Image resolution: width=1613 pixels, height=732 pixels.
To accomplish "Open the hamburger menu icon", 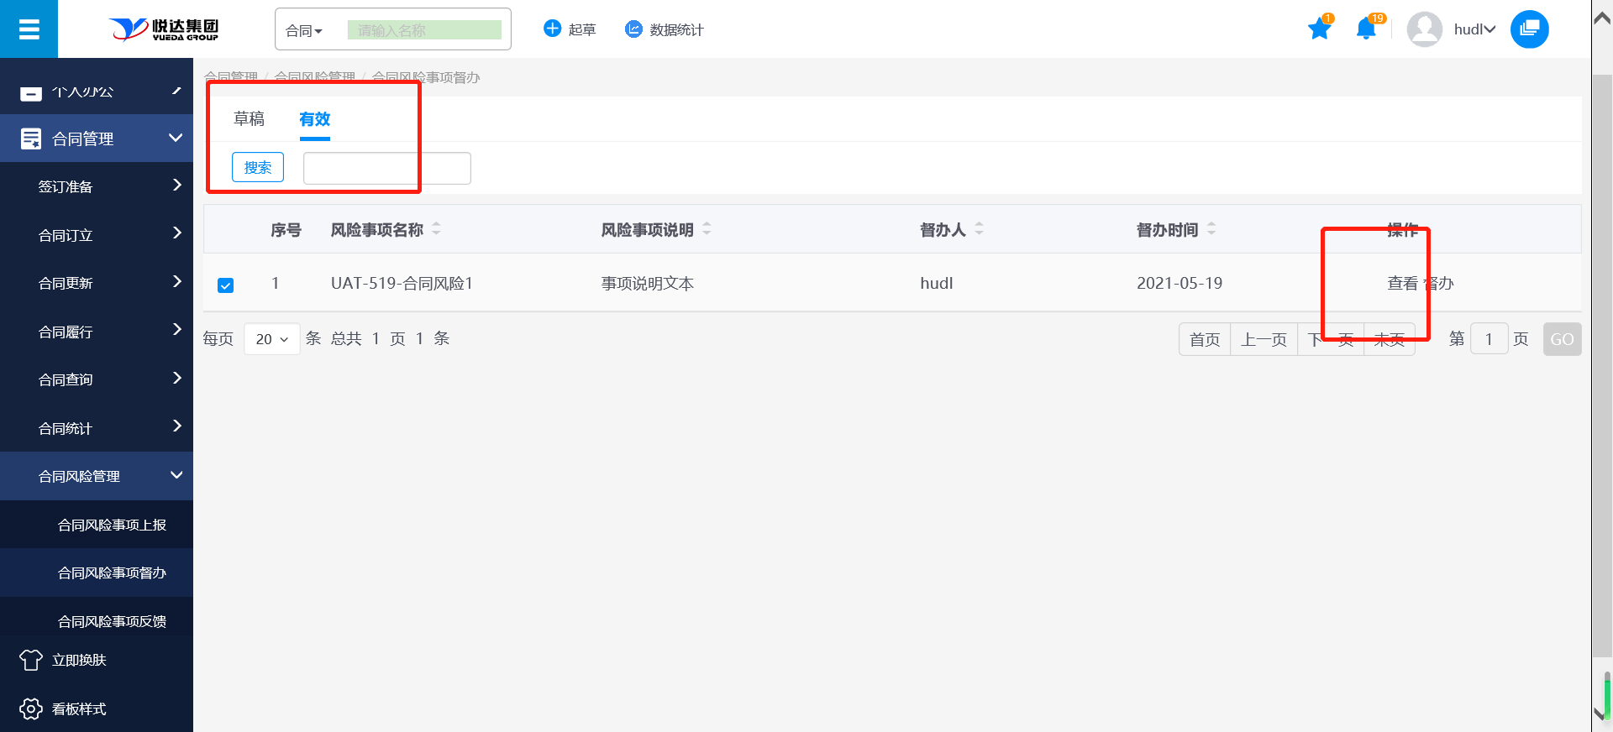I will 29,29.
